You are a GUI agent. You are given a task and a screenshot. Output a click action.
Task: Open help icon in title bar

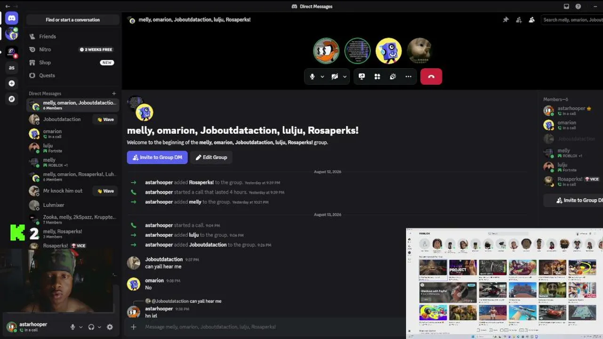578,7
